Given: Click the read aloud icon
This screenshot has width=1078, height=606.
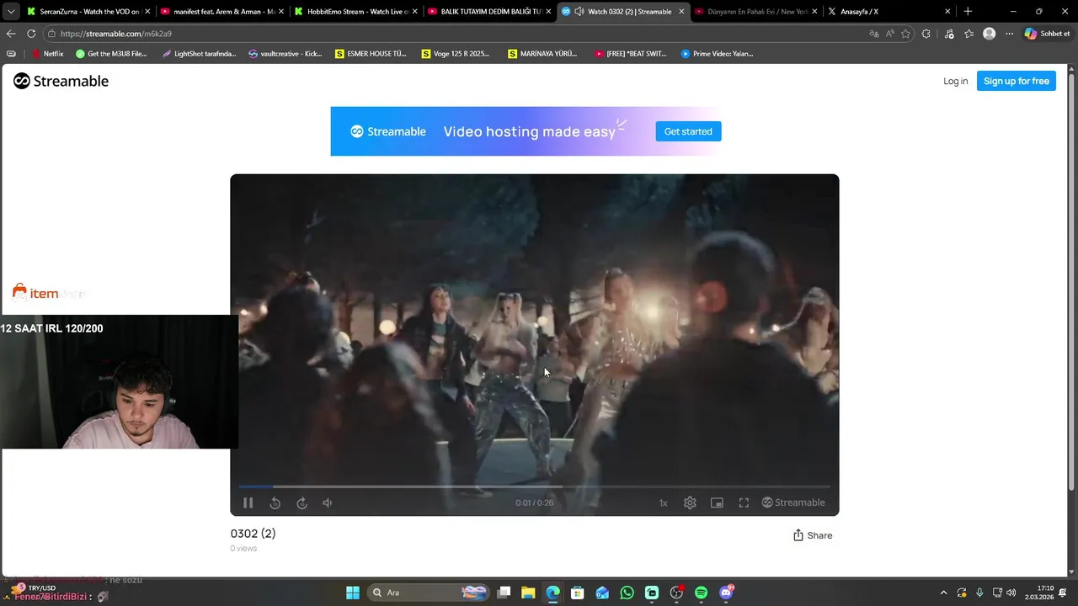Looking at the screenshot, I should tap(889, 34).
